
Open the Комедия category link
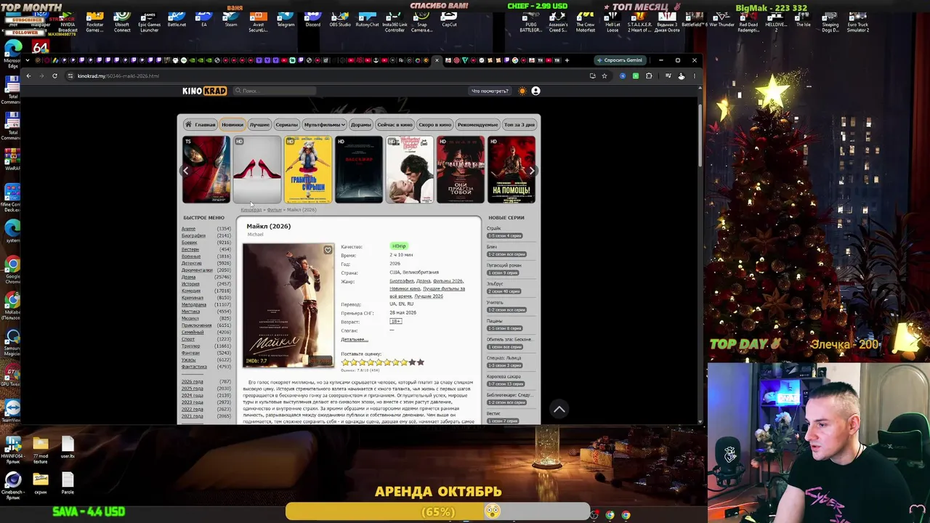[190, 291]
